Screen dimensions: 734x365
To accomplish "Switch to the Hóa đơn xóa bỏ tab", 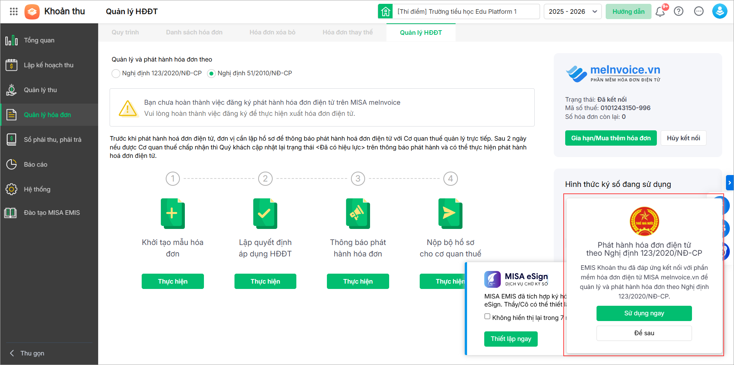I will (x=272, y=32).
